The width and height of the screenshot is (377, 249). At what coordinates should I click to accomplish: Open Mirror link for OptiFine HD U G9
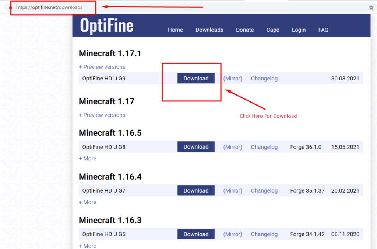[233, 79]
